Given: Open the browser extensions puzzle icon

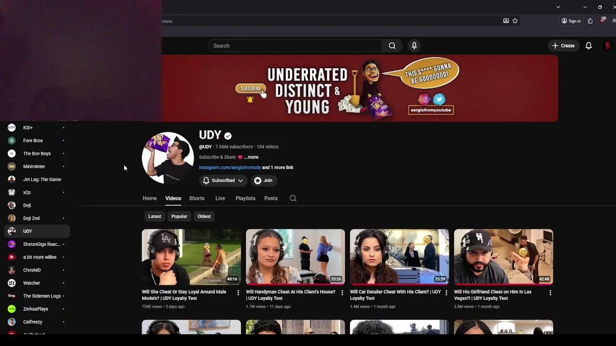Looking at the screenshot, I should [590, 21].
